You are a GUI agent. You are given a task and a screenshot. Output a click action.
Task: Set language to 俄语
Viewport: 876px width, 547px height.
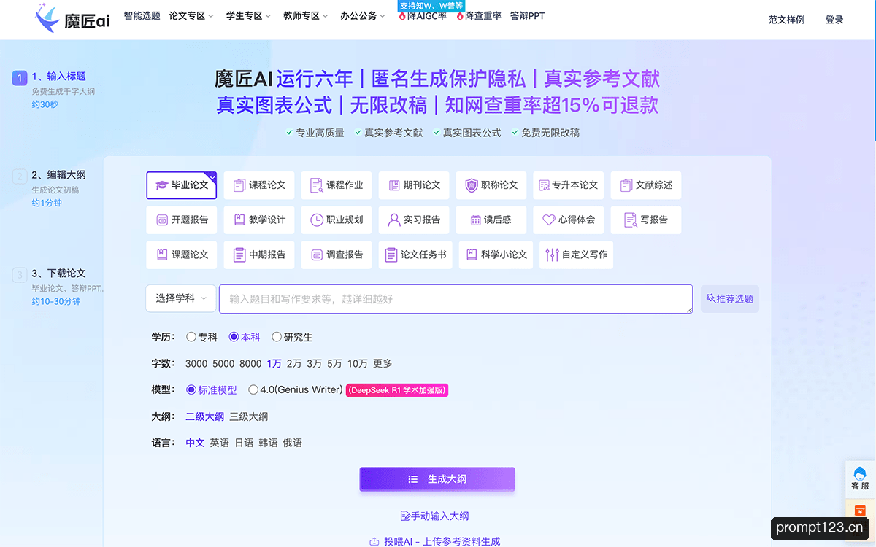[292, 443]
